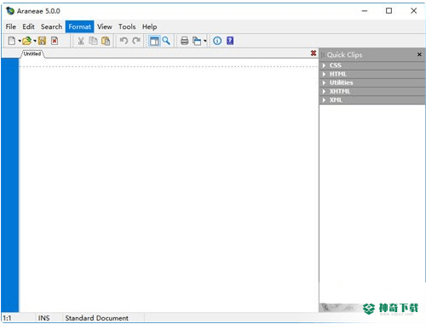426x324 pixels.
Task: Click the Print icon
Action: (x=185, y=41)
